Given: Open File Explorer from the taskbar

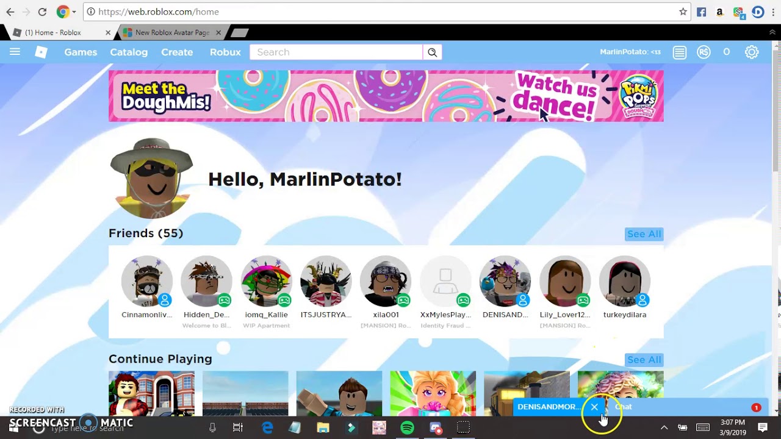Looking at the screenshot, I should [323, 427].
